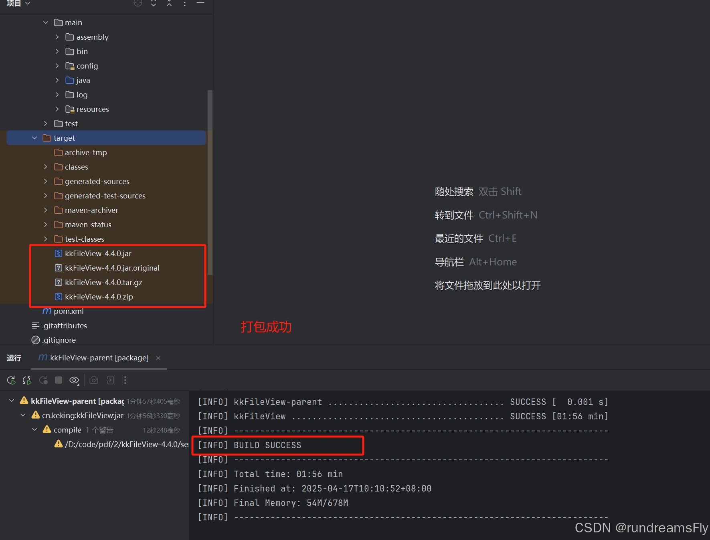
Task: Click the .gitattributes file icon
Action: [x=36, y=326]
